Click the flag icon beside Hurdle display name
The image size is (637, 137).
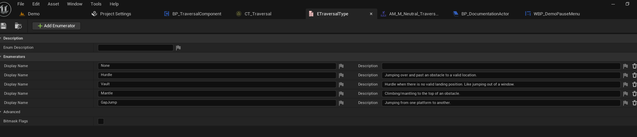point(341,75)
